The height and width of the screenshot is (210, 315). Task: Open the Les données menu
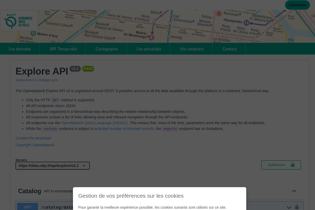coord(20,49)
